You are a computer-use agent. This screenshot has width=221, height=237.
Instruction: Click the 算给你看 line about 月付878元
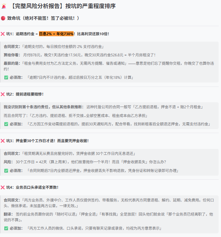[80, 55]
